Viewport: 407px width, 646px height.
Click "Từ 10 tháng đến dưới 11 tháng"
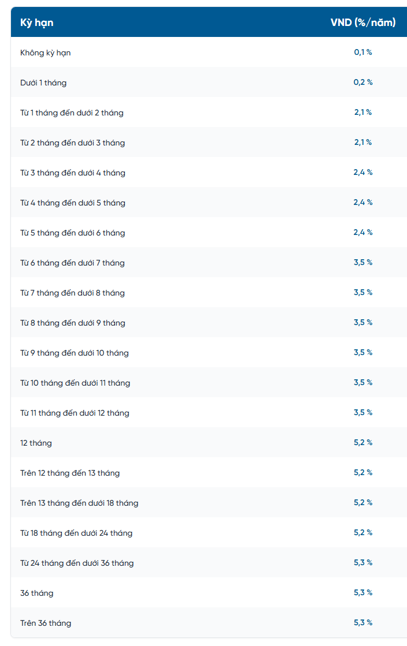75,383
